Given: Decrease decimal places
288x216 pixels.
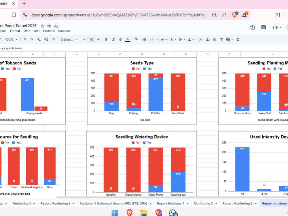Looking at the screenshot, I should pos(39,39).
